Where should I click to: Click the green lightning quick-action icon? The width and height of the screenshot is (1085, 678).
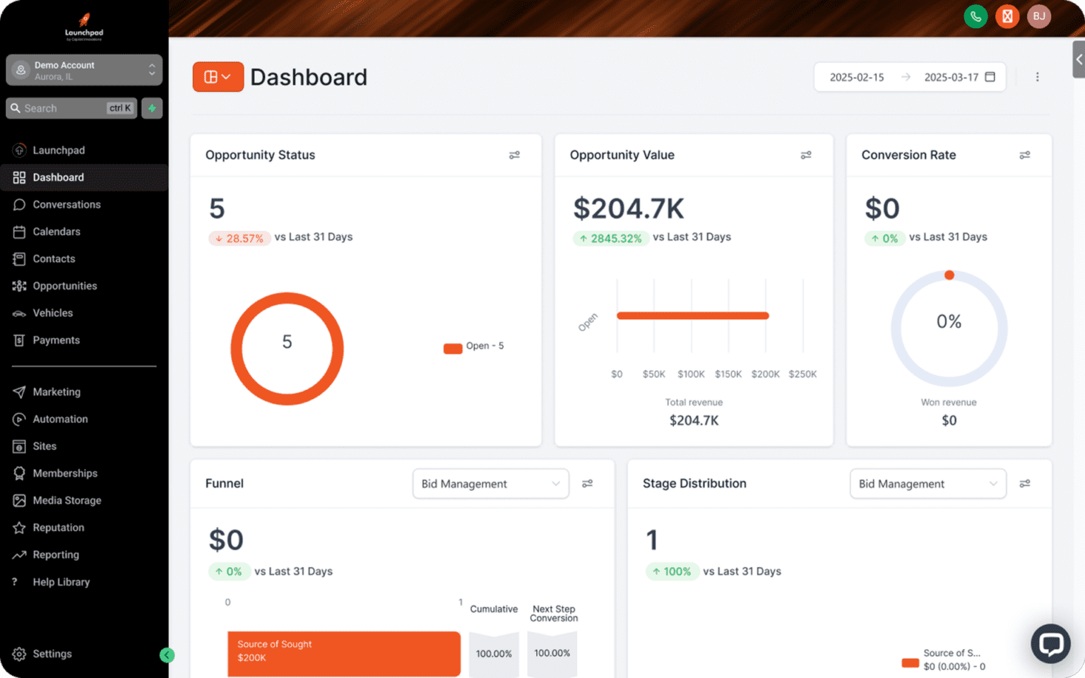coord(152,108)
